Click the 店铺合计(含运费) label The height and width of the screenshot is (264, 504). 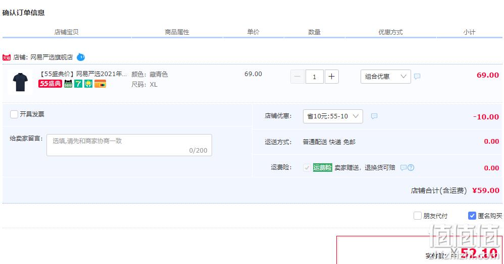[x=439, y=190]
